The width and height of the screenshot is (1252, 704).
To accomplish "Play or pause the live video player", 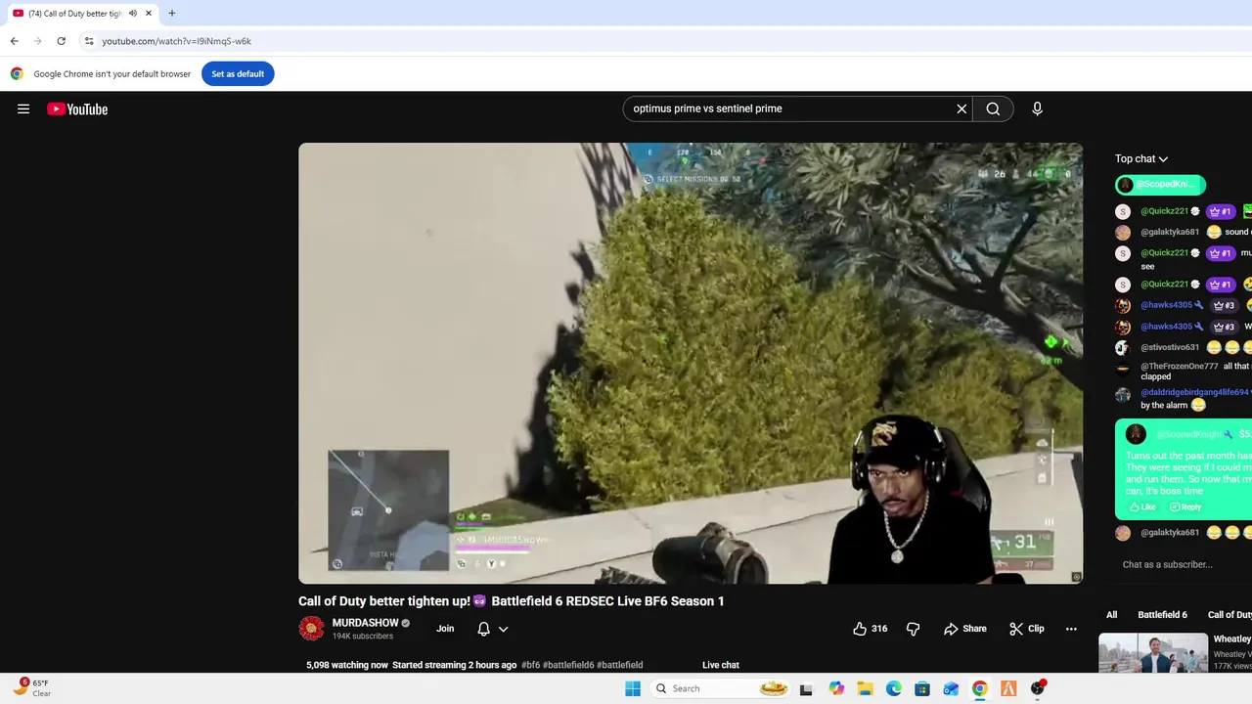I will (691, 363).
